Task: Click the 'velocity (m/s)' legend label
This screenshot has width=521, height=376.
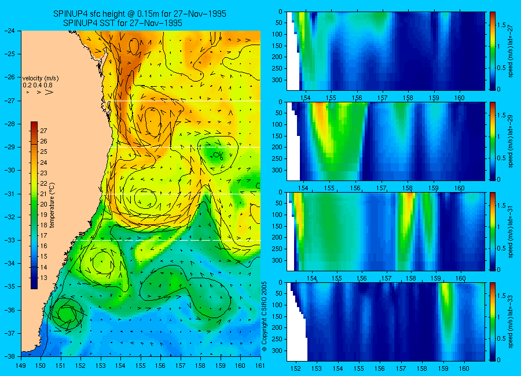Action: (x=41, y=79)
